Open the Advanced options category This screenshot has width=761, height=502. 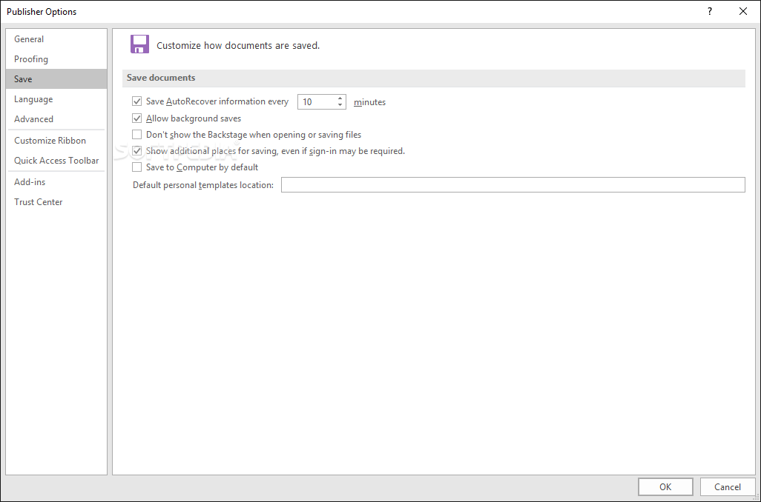click(x=56, y=118)
